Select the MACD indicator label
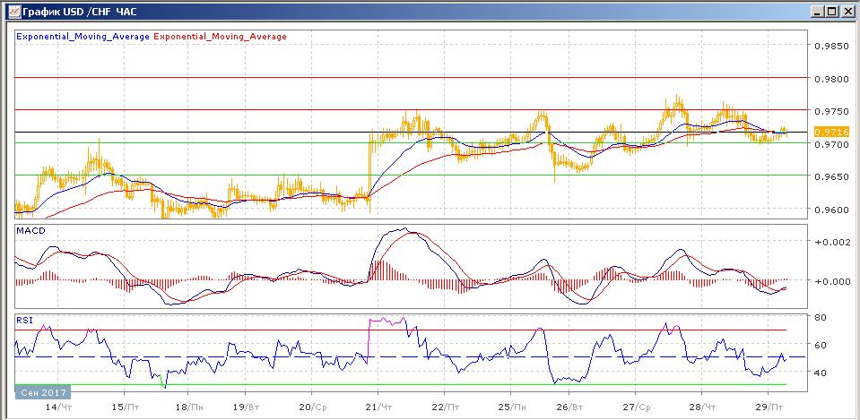Viewport: 860px width, 420px height. pos(31,231)
